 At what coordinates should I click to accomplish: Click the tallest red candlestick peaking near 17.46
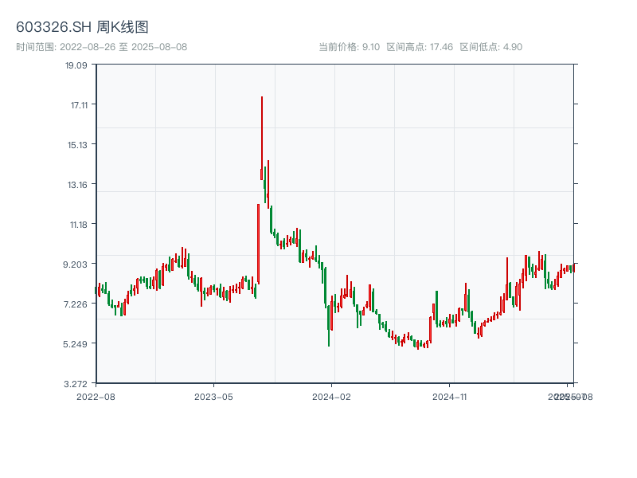click(x=262, y=138)
